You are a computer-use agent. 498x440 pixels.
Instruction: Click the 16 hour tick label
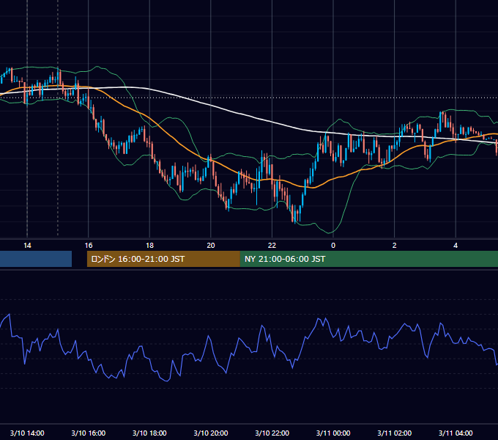coord(89,246)
